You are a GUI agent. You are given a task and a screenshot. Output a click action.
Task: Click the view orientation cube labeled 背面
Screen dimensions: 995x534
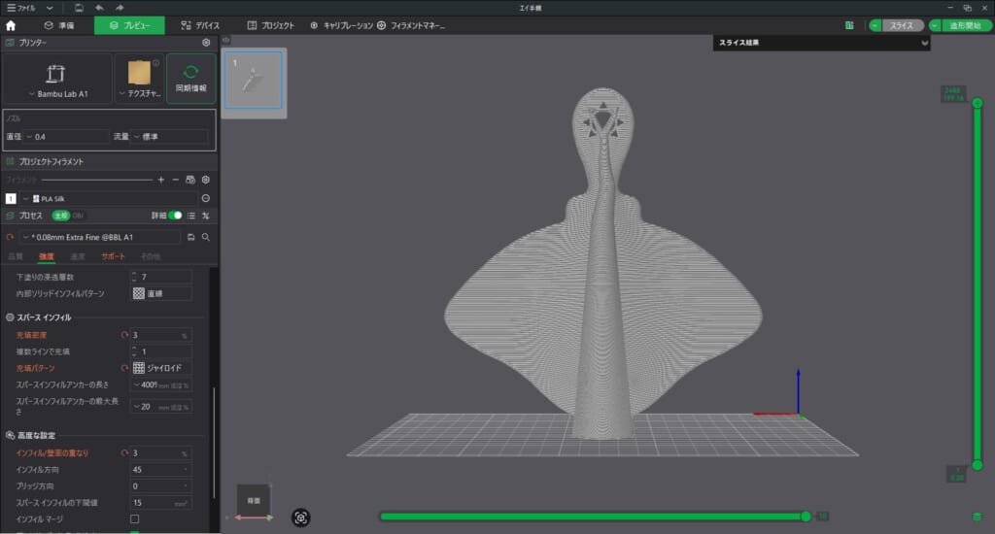(x=254, y=500)
